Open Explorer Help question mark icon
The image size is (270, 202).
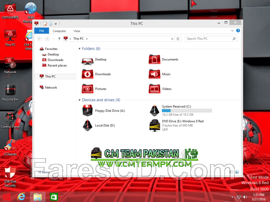[x=238, y=31]
